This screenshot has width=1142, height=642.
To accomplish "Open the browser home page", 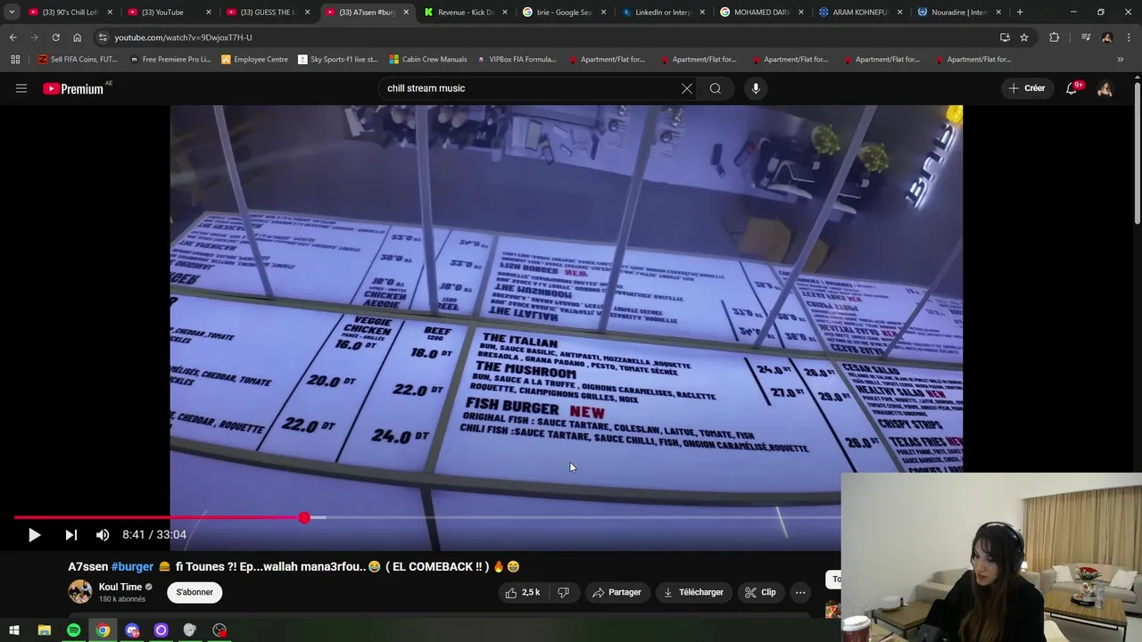I will [x=77, y=37].
